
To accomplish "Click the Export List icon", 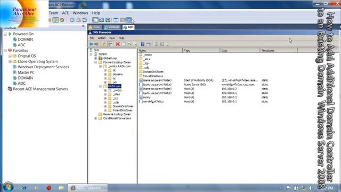I will coord(135,44).
